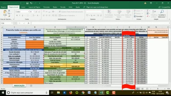This screenshot has height=96, width=171.
Task: Open the Formatar cells dropdown
Action: coord(138,16)
